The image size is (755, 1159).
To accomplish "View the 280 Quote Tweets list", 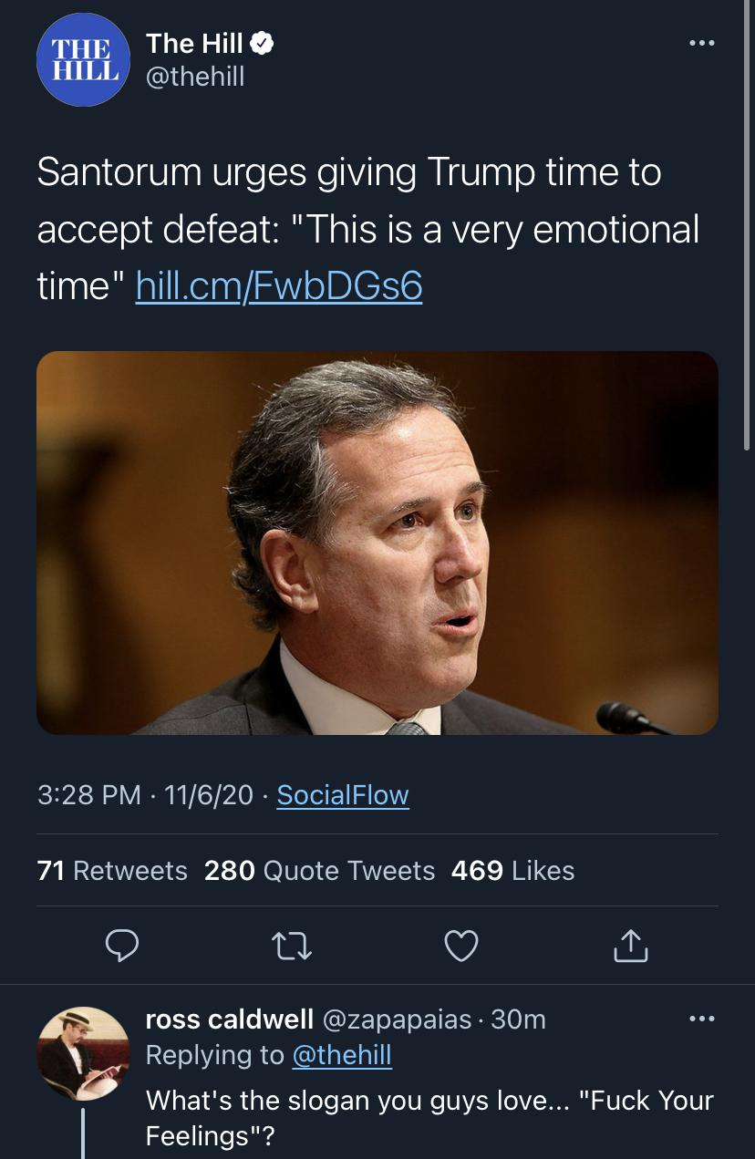I will 320,871.
